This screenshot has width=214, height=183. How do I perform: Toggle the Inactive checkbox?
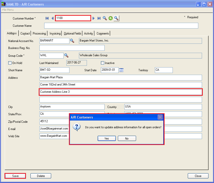click(102, 63)
